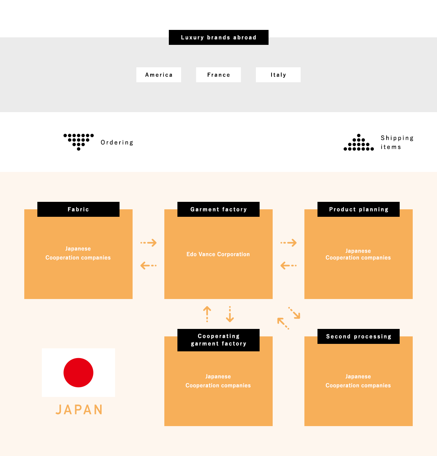
Task: Click the text beside the upward arrow
Action: [x=397, y=142]
